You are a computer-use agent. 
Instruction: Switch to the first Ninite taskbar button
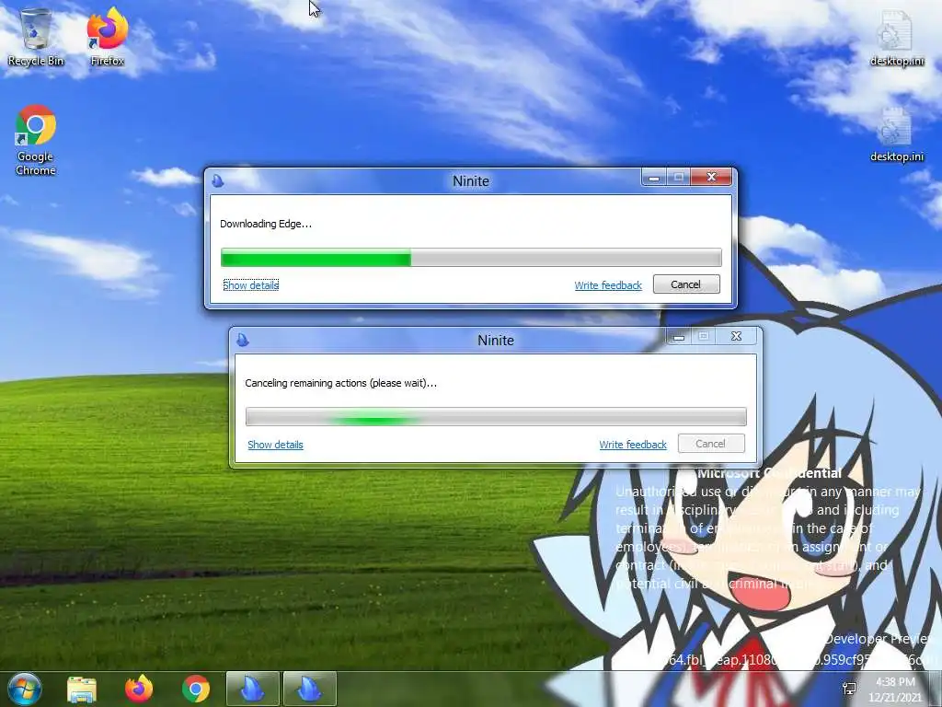[252, 689]
